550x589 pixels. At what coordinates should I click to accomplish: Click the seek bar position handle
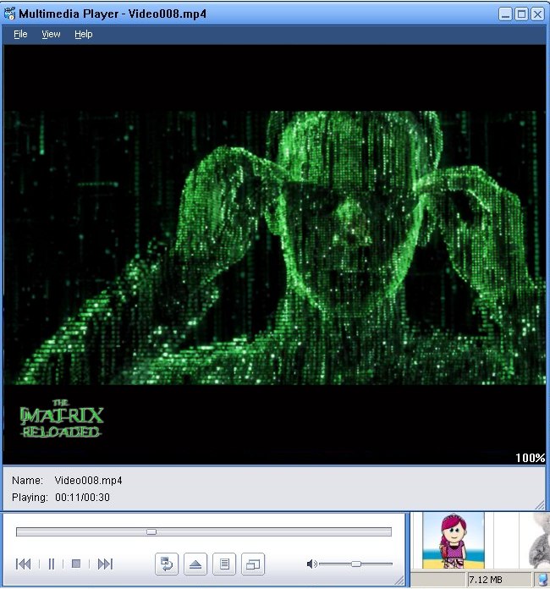tap(151, 532)
